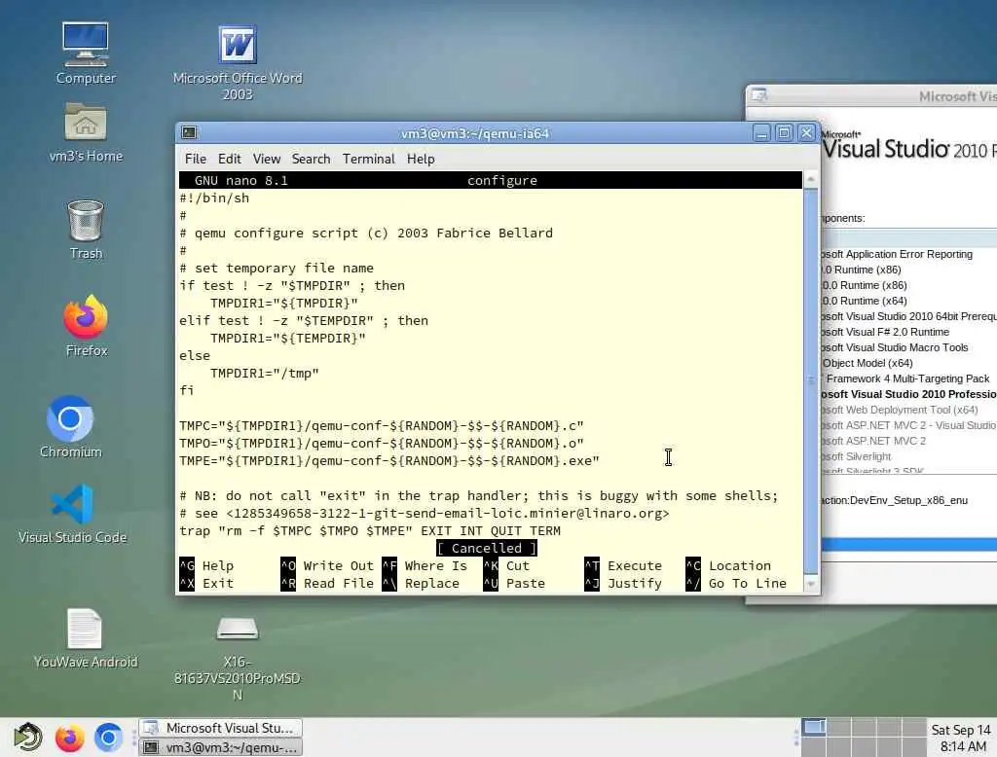The height and width of the screenshot is (757, 997).
Task: Open Microsoft Office Word 2003 shortcut
Action: [238, 62]
